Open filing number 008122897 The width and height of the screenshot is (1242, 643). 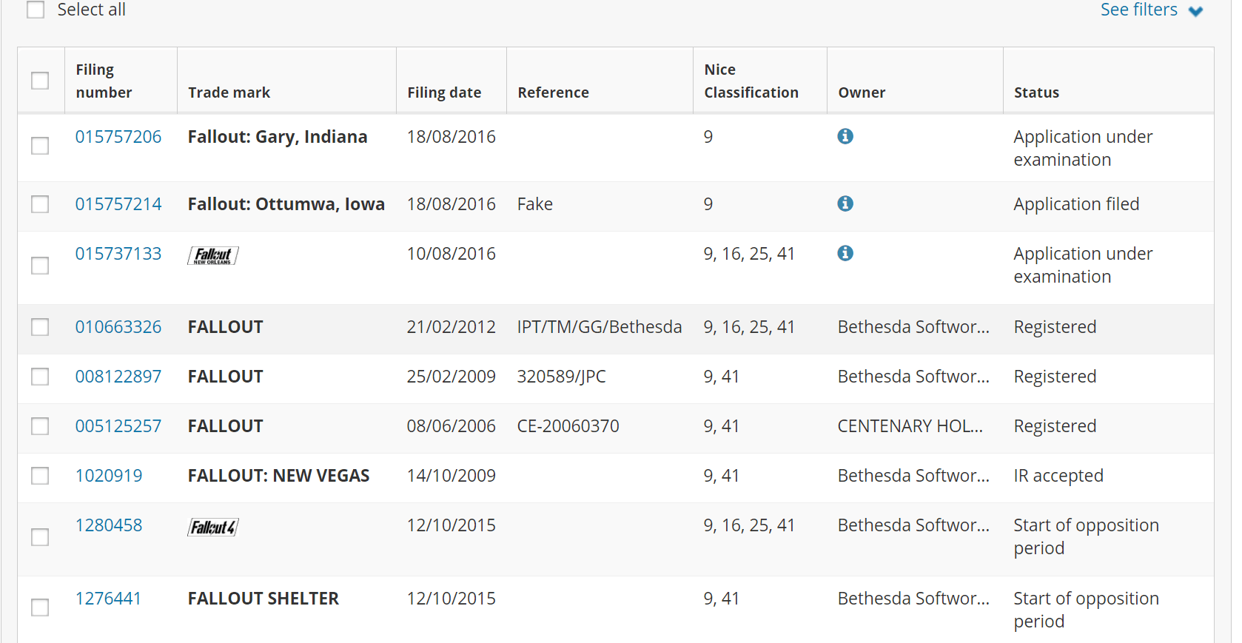tap(118, 377)
